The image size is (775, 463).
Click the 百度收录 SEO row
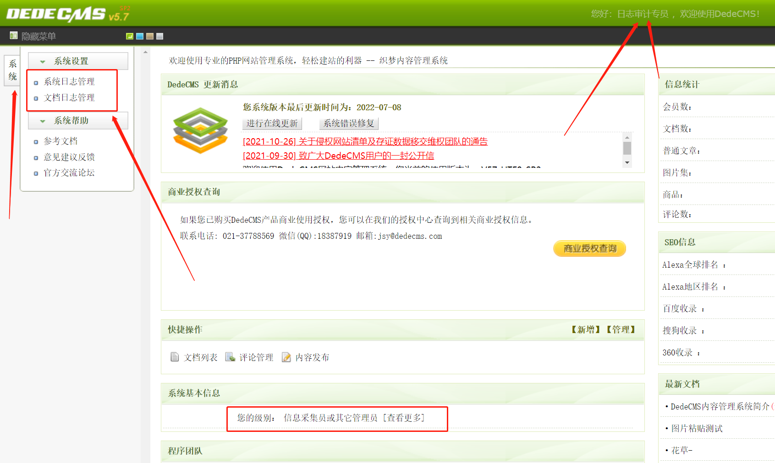[x=717, y=308]
